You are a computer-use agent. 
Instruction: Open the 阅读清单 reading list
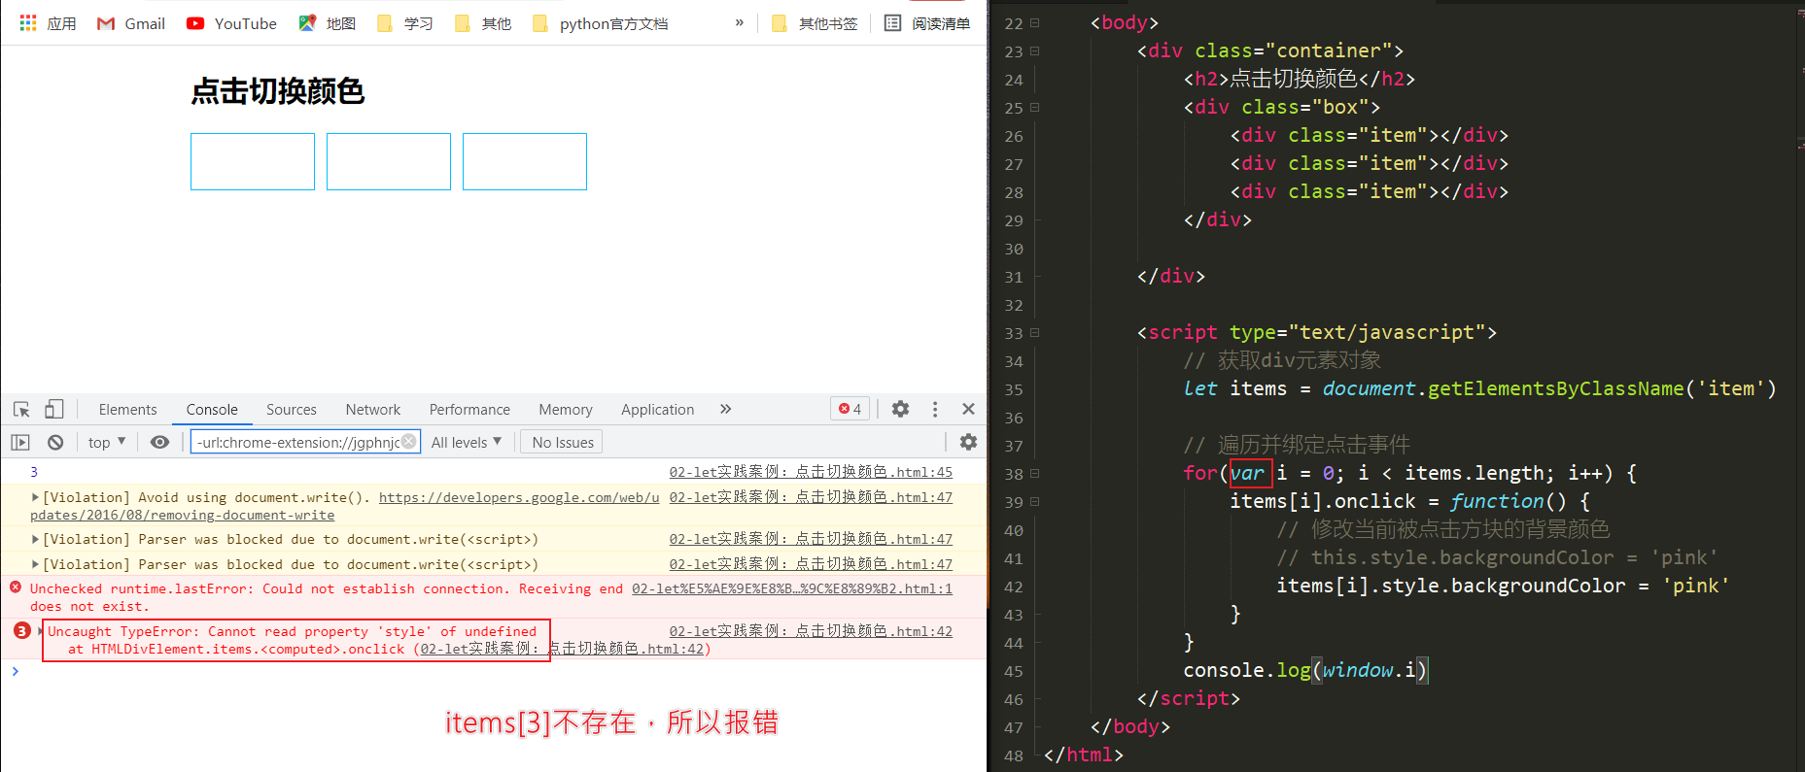927,23
